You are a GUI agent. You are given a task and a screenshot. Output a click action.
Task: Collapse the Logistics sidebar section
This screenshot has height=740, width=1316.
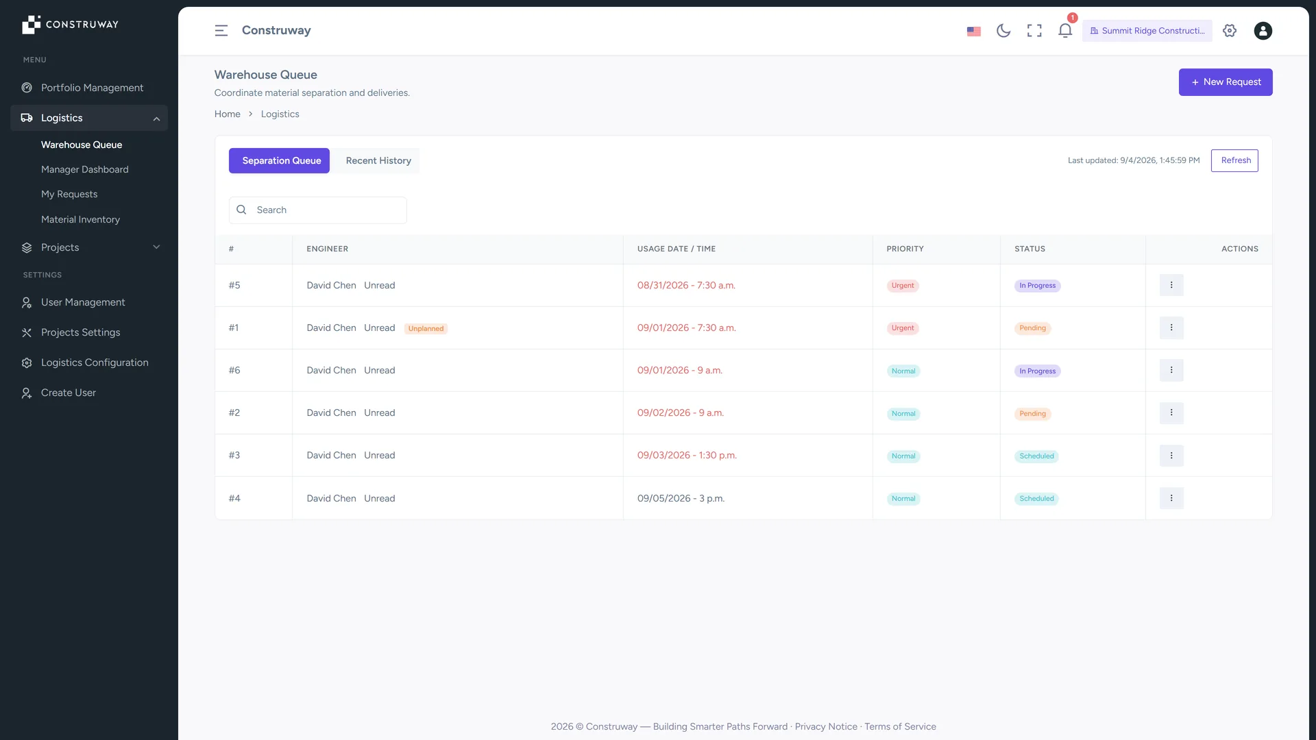89,118
